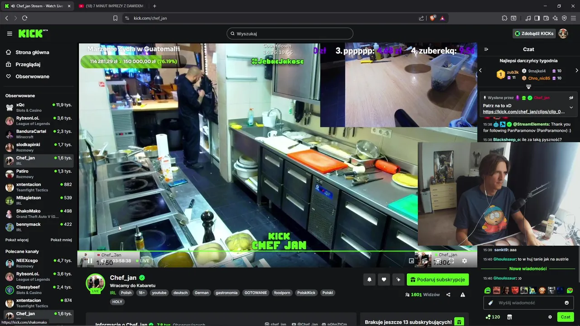Image resolution: width=580 pixels, height=326 pixels.
Task: Select the GOTOWANIE tag
Action: pos(256,293)
